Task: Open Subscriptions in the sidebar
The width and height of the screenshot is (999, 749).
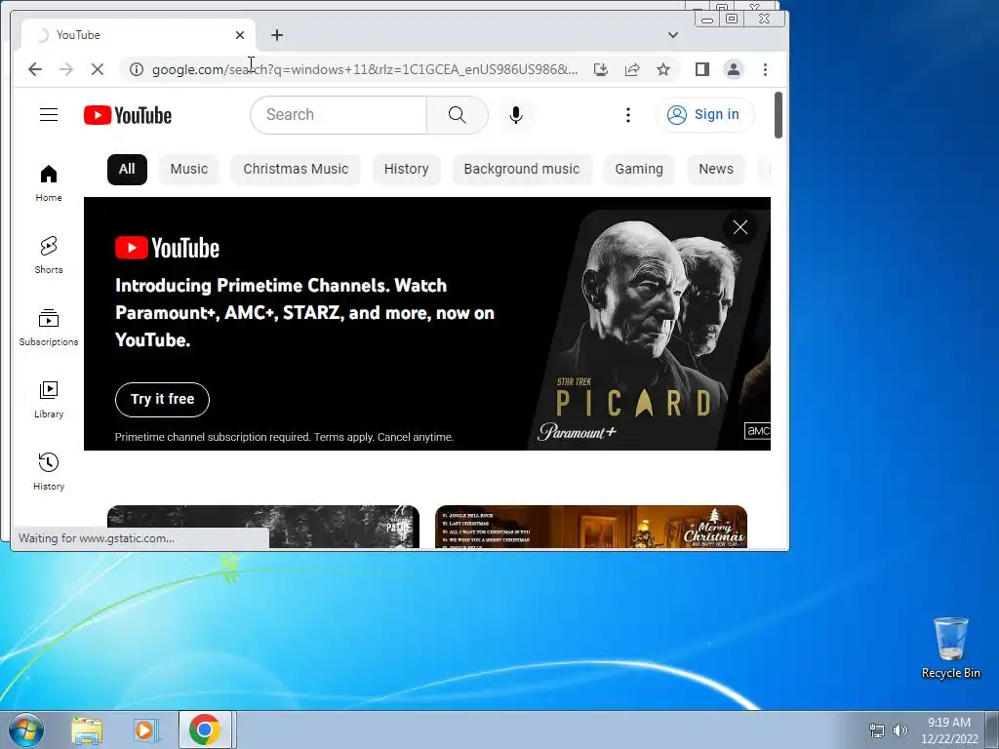Action: pos(49,328)
